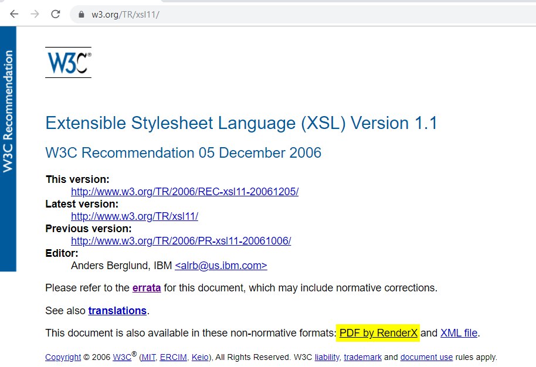Open the errata link
The height and width of the screenshot is (367, 536).
click(x=146, y=288)
